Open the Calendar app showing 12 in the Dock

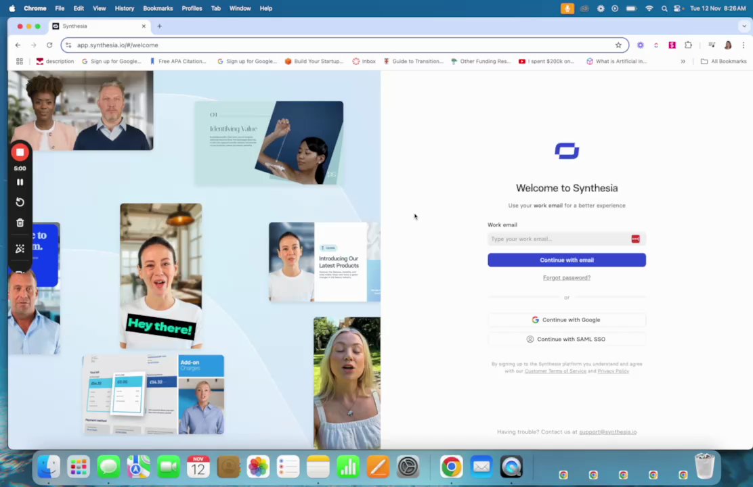(x=198, y=467)
